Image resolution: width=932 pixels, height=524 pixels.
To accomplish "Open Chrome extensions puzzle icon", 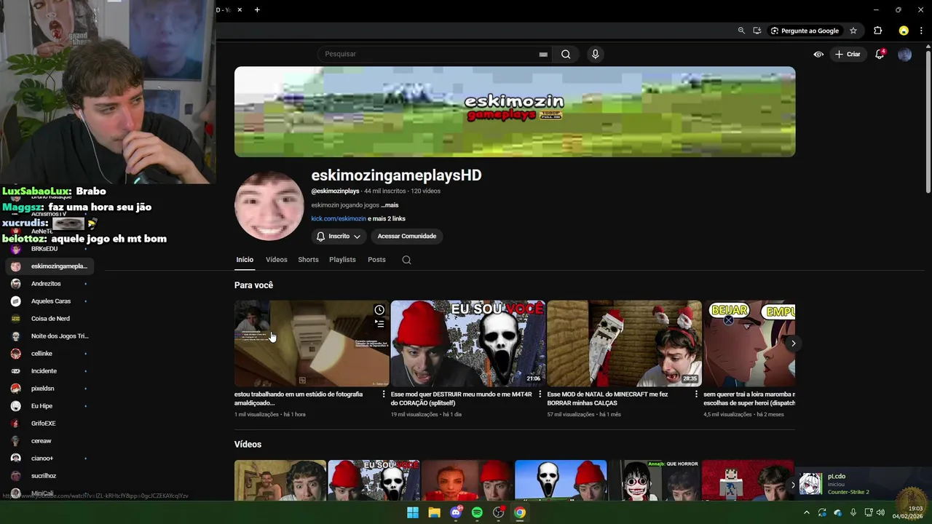I will coord(877,31).
